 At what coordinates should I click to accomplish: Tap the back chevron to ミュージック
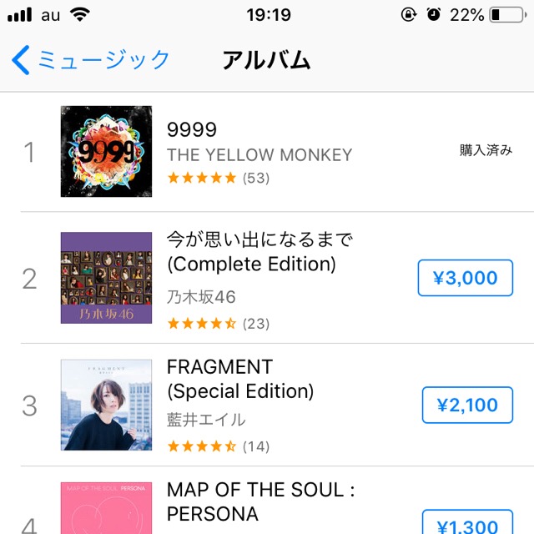click(x=22, y=60)
